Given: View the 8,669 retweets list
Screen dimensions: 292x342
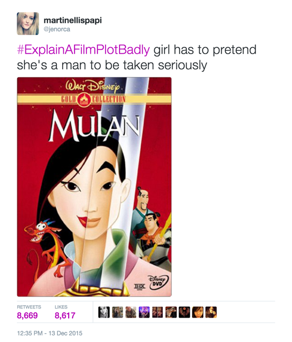Looking at the screenshot, I should (27, 315).
